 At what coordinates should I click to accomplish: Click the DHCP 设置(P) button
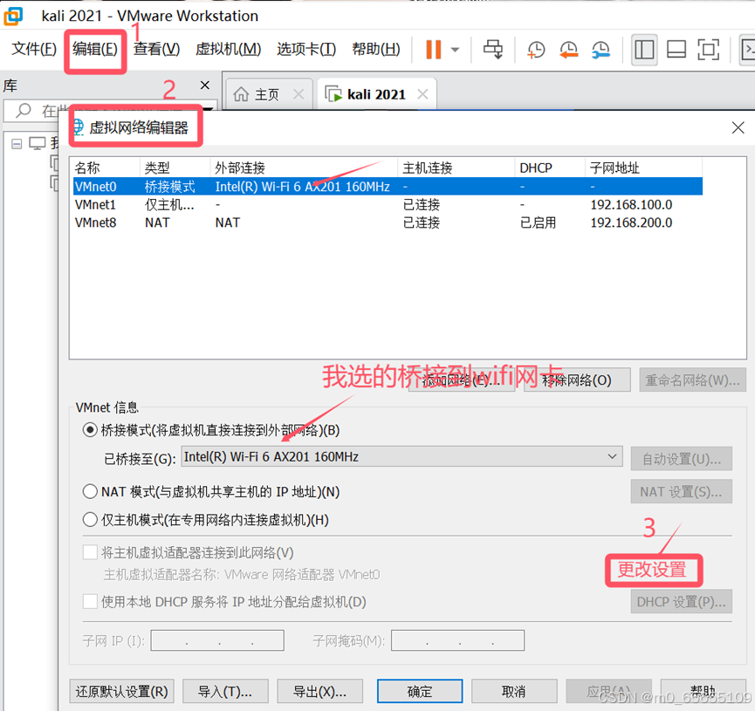click(x=682, y=601)
